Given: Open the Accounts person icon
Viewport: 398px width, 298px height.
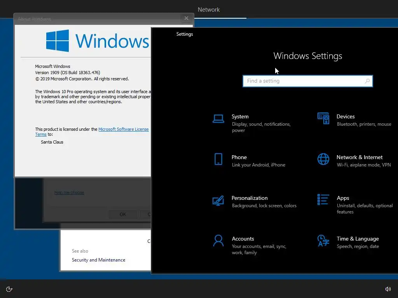Looking at the screenshot, I should (218, 241).
